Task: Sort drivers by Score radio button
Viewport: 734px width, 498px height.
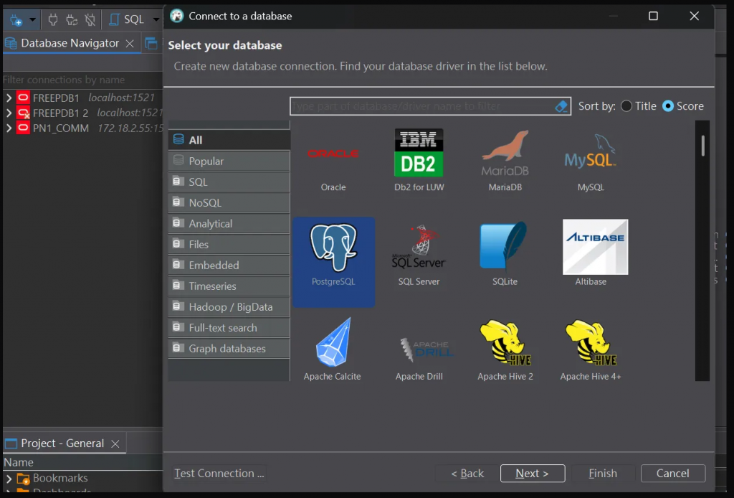Action: click(x=668, y=106)
